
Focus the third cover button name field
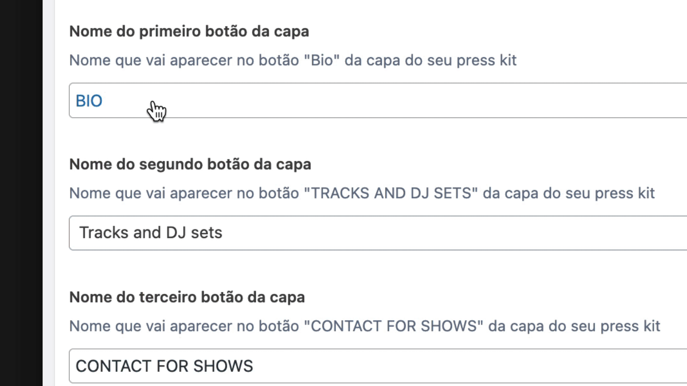pos(378,366)
